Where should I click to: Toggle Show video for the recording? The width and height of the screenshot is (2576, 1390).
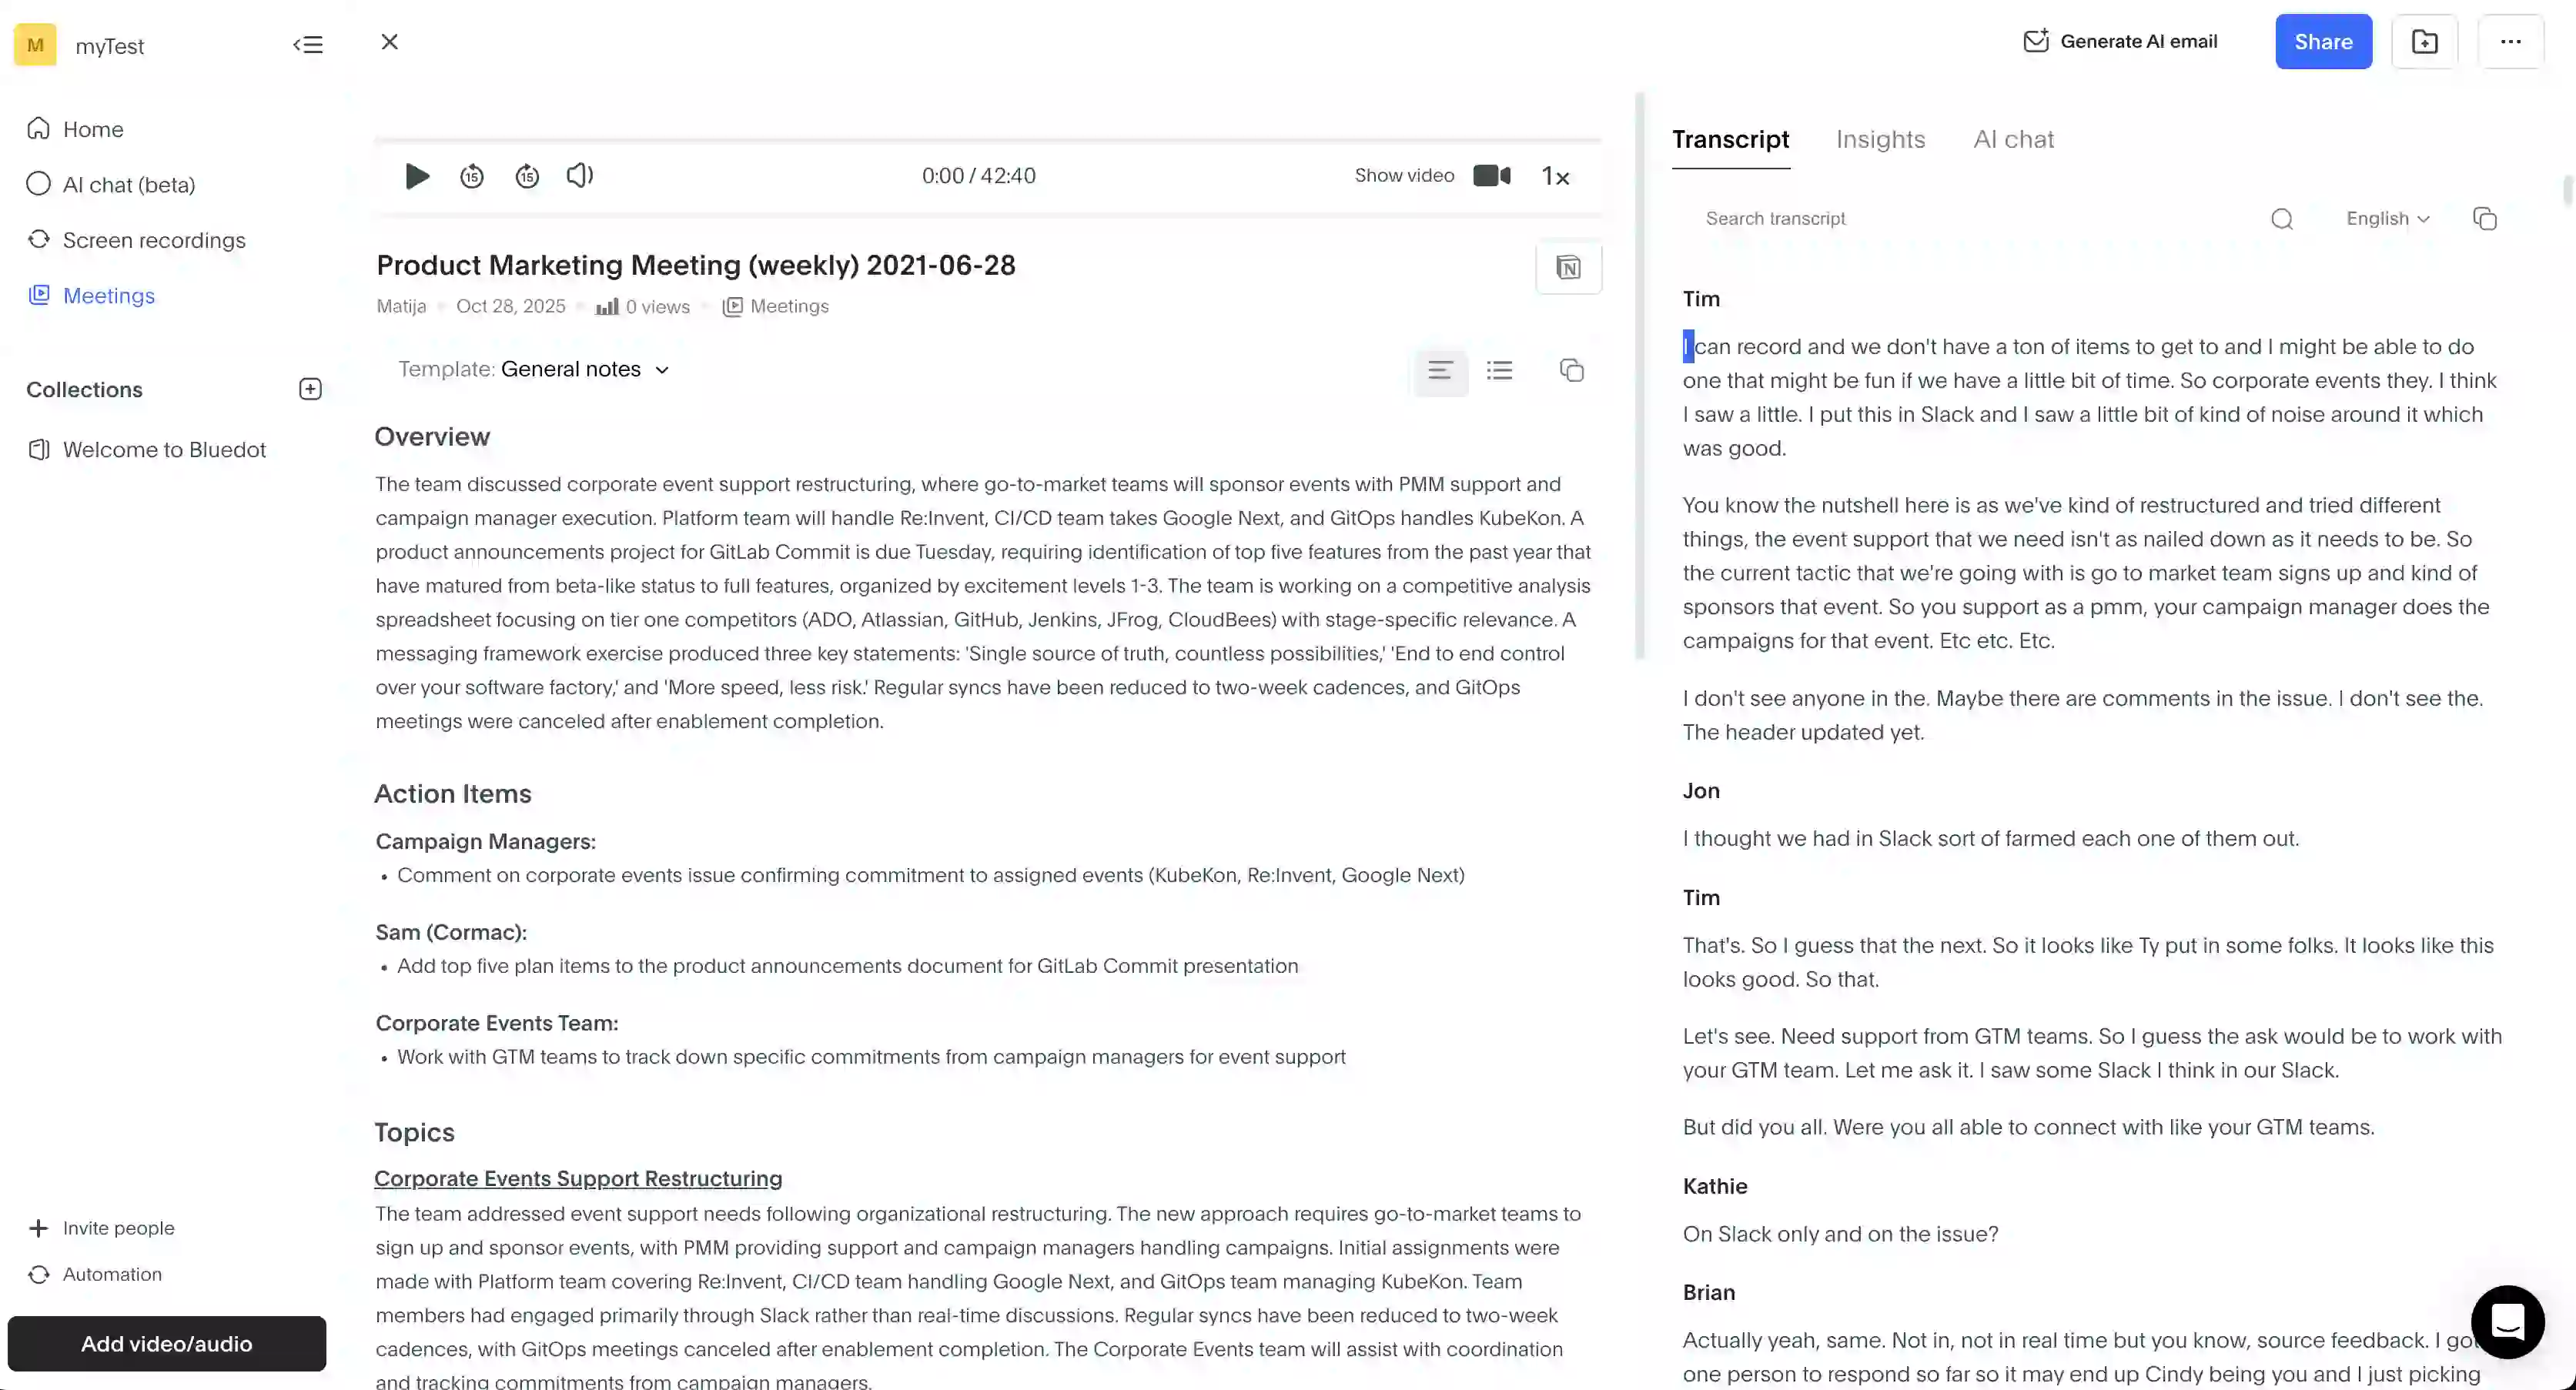[1491, 175]
